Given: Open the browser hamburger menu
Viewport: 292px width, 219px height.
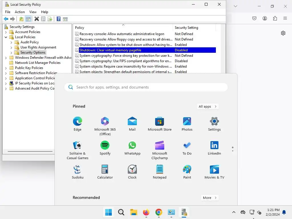Looking at the screenshot, I should 285,18.
